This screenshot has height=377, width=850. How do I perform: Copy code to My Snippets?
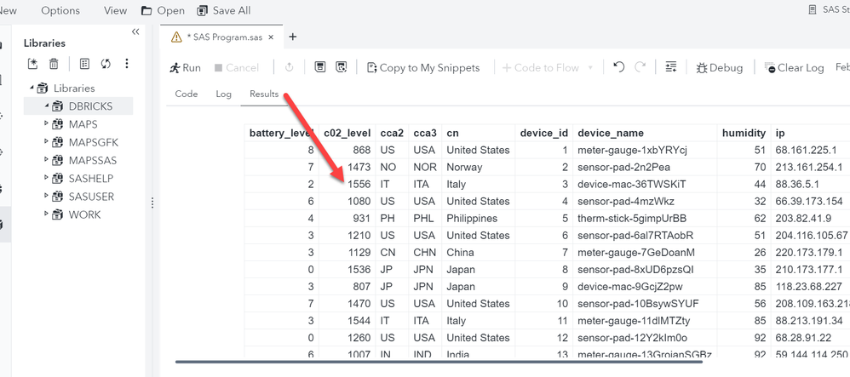(x=422, y=68)
